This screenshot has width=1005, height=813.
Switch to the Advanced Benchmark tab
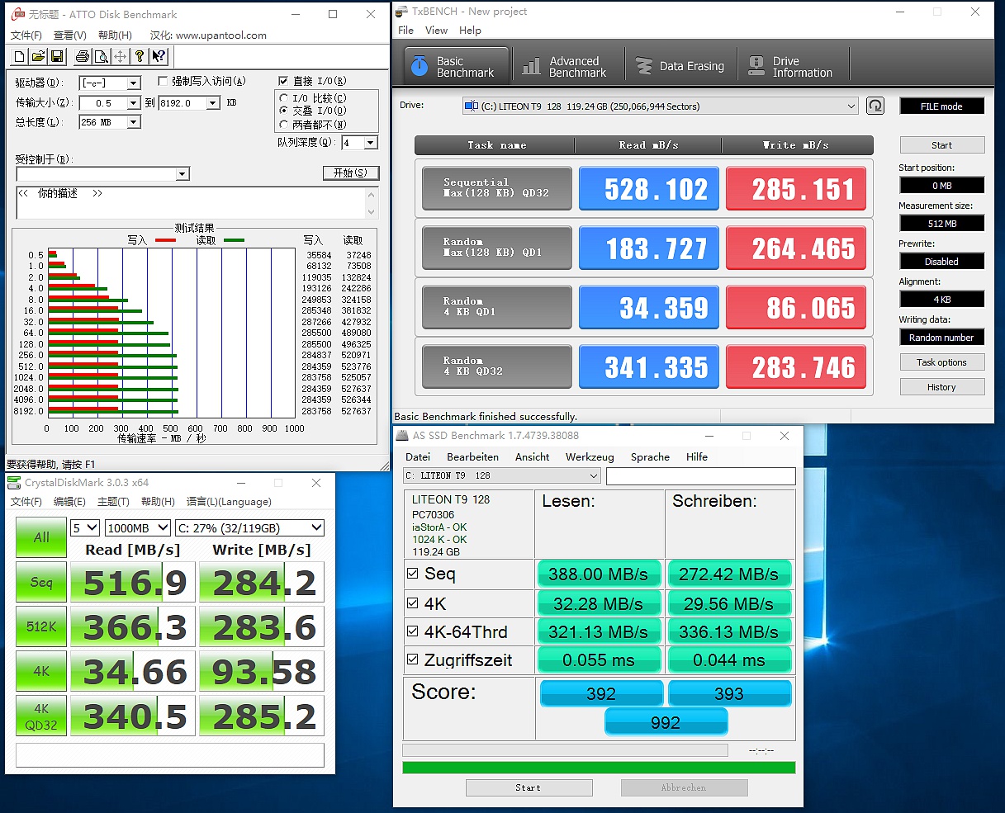(x=566, y=67)
